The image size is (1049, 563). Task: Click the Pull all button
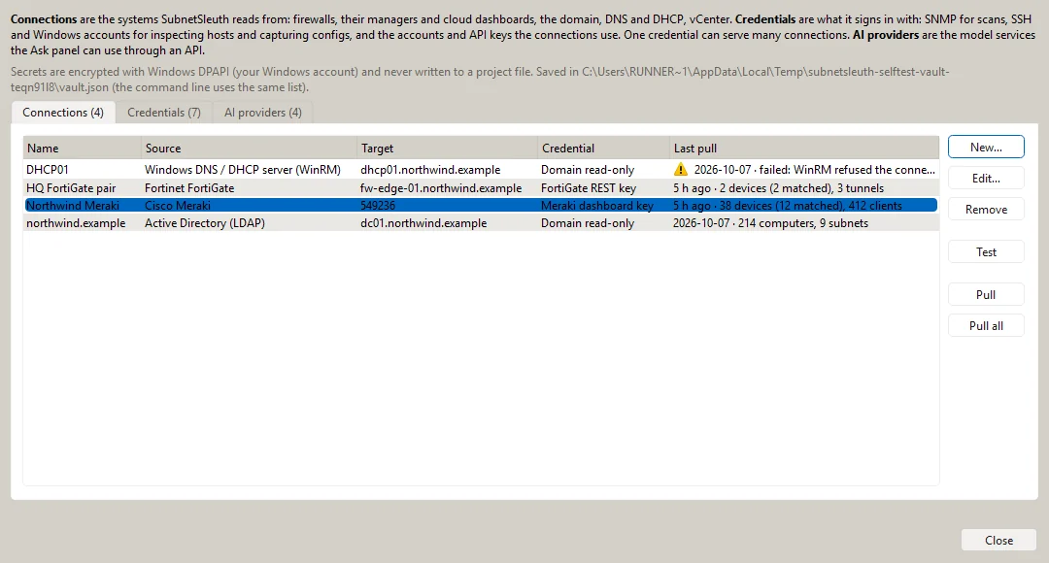986,325
